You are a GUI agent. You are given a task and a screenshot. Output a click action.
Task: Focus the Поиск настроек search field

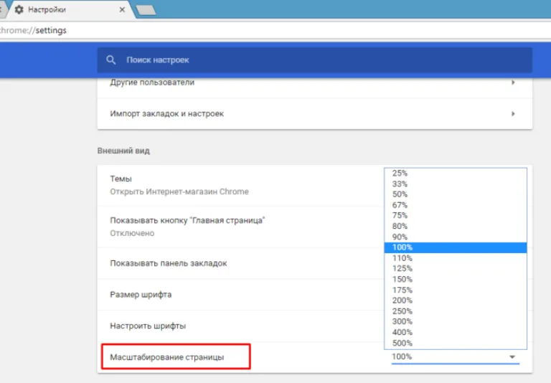click(x=314, y=60)
